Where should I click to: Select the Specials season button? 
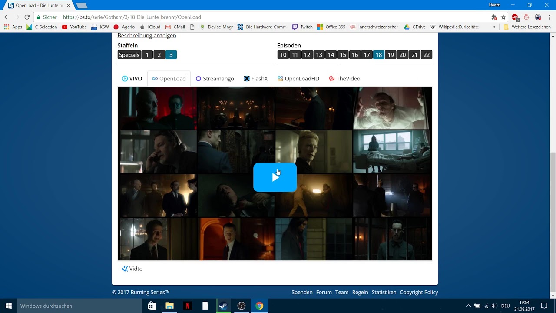pos(129,55)
